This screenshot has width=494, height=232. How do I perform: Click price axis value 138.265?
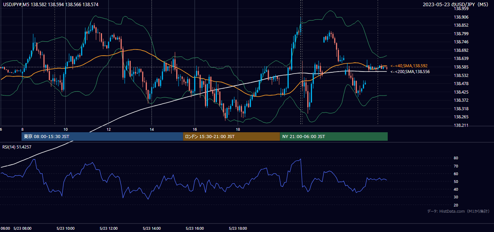pos(460,117)
